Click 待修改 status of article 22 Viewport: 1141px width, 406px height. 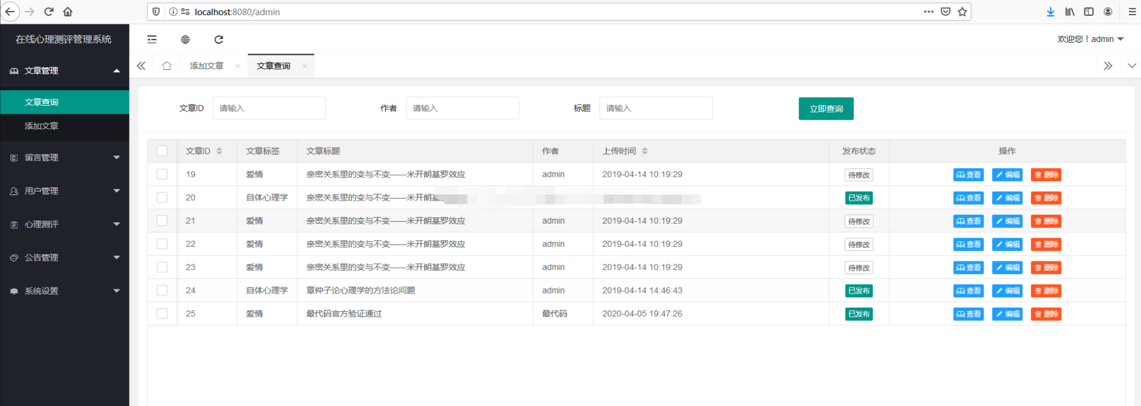pos(859,244)
